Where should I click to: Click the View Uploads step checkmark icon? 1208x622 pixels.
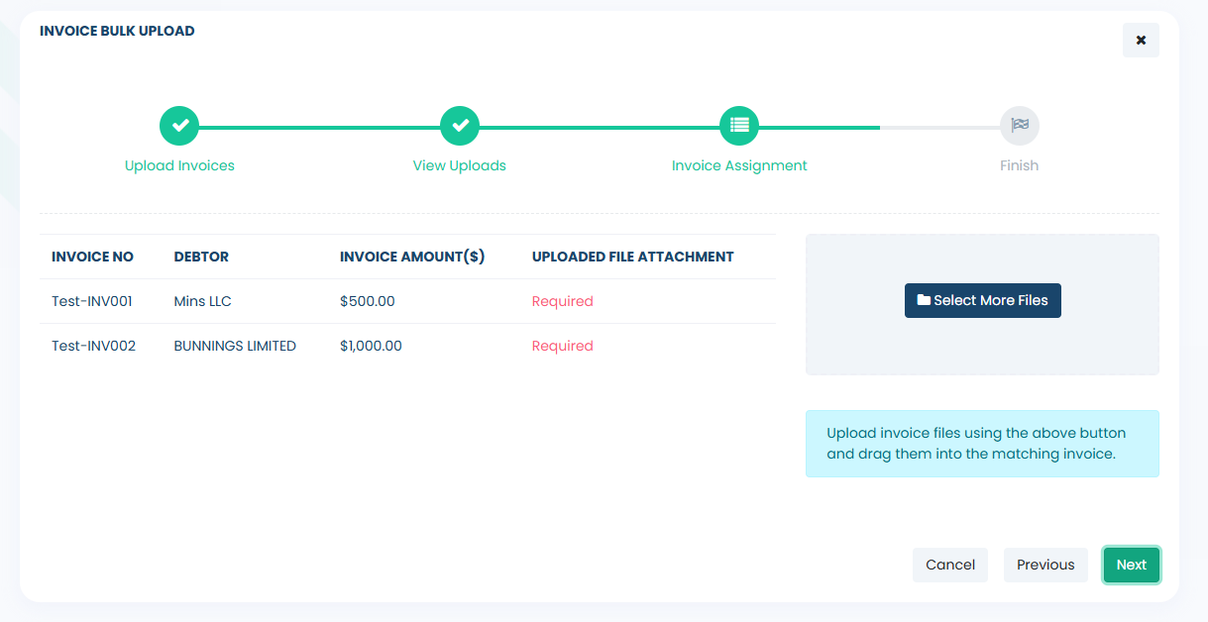460,126
